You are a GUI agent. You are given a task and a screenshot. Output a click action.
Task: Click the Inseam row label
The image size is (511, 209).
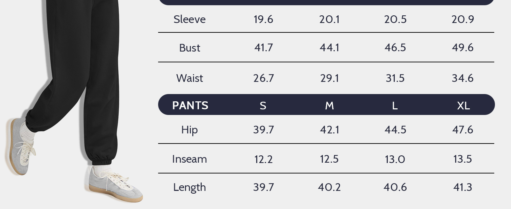pos(190,159)
